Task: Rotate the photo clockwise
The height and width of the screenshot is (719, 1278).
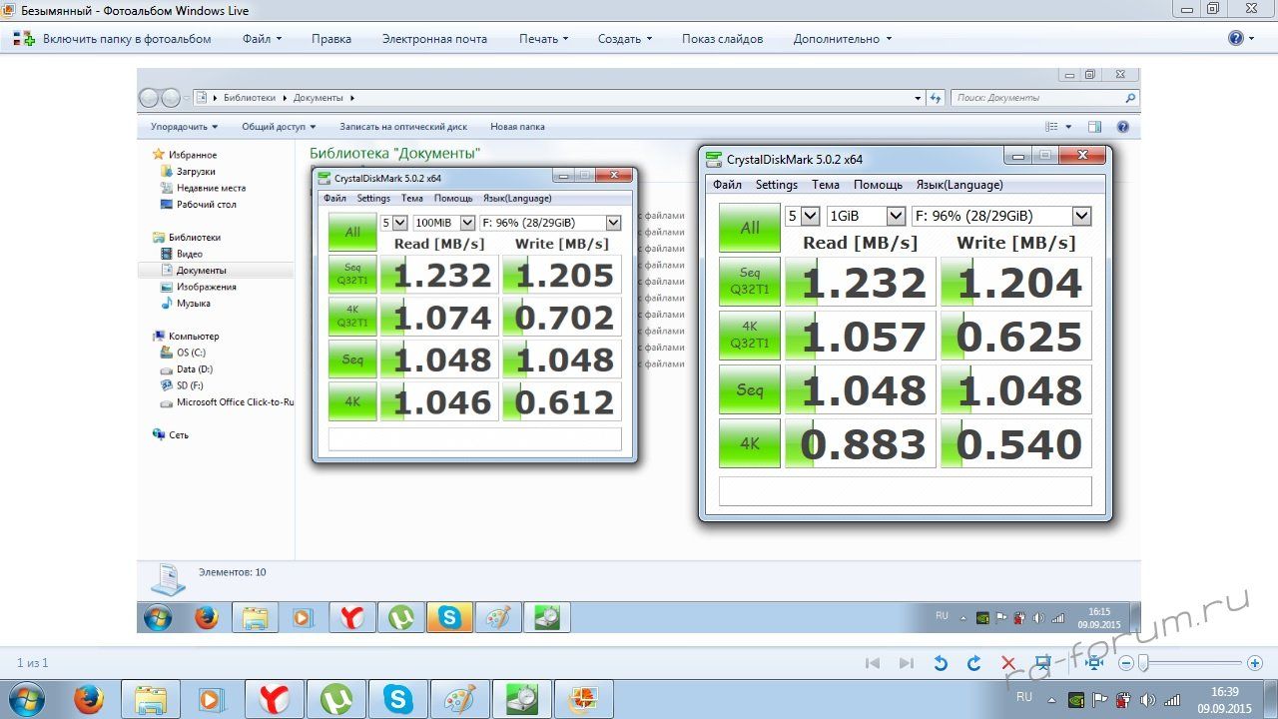Action: coord(974,663)
